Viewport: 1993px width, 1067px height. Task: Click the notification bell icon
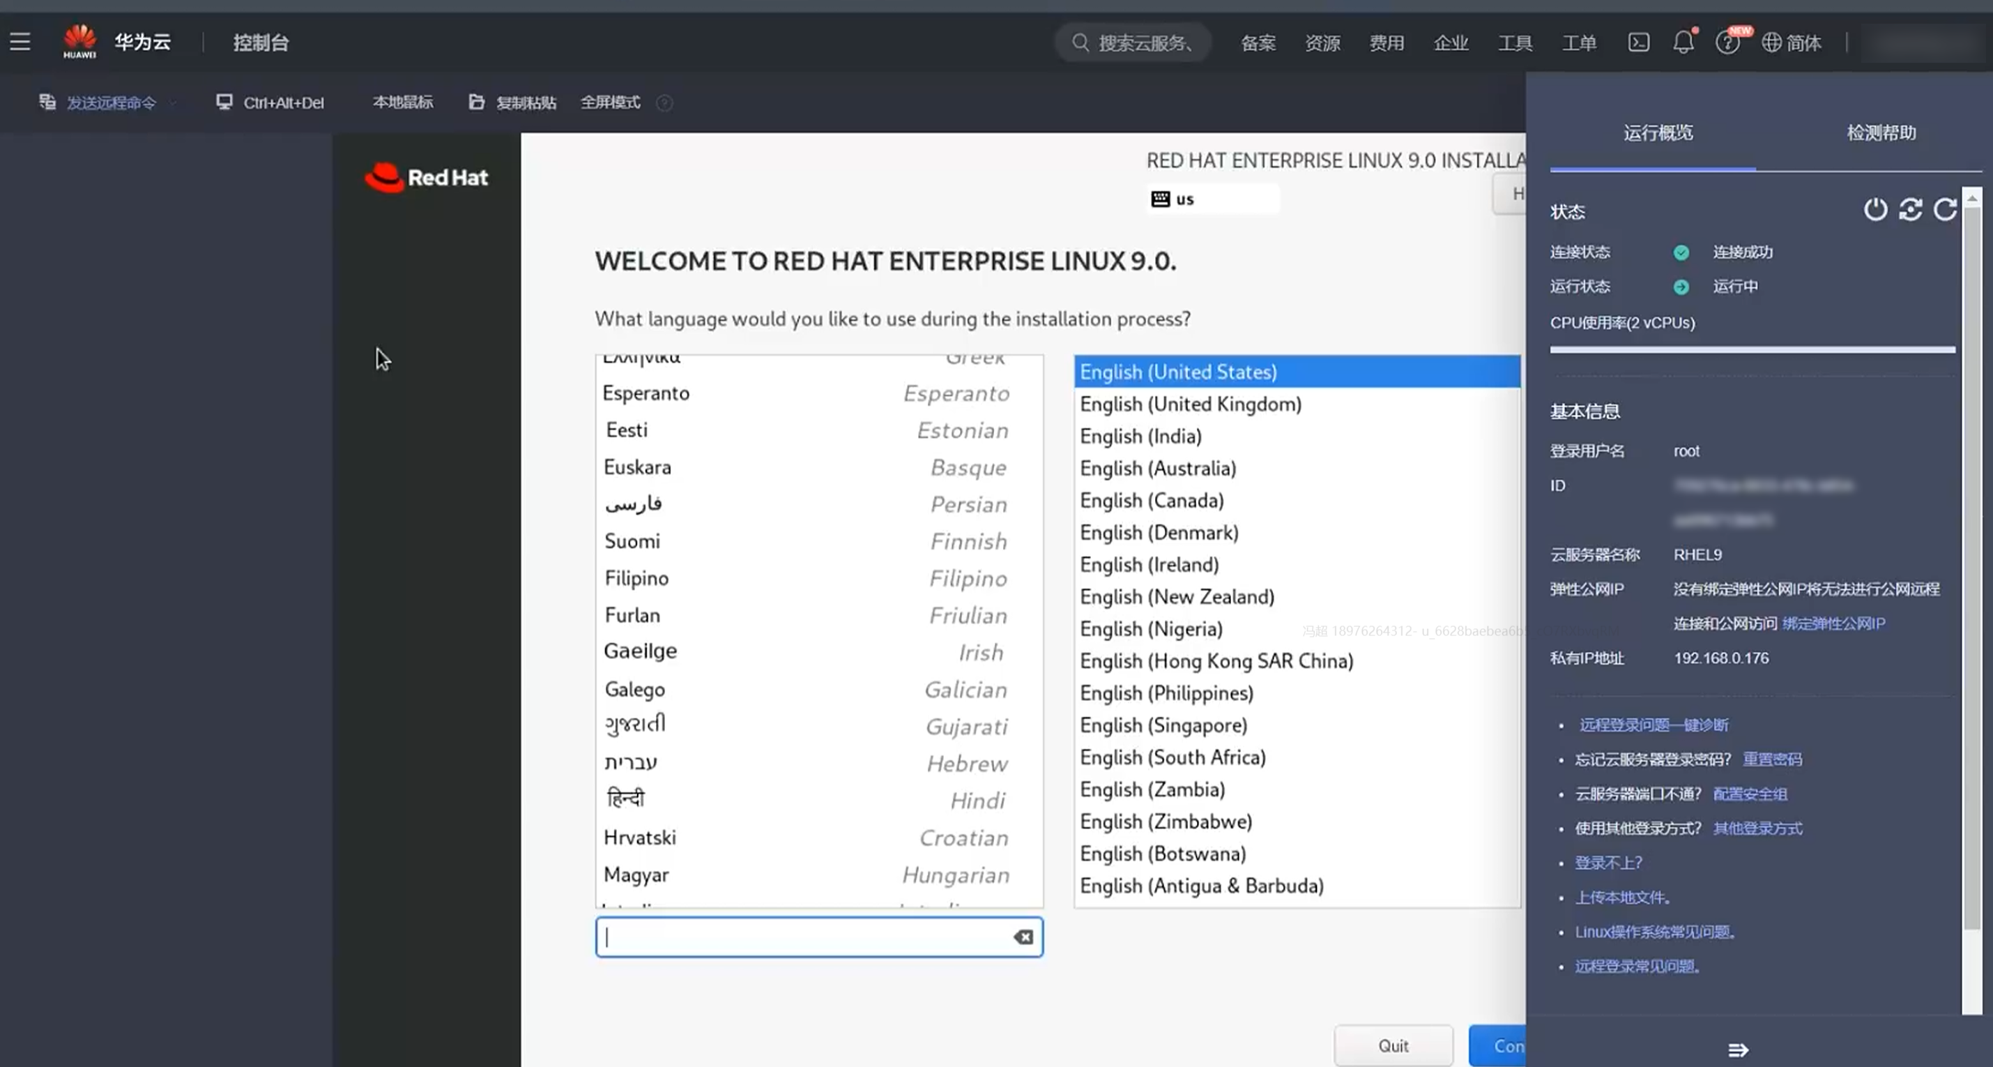(x=1683, y=42)
